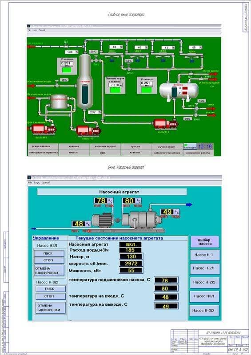Viewport: 251px width, 355px height.
Task: Toggle the 'ручной режим' manual mode button
Action: coord(167,147)
